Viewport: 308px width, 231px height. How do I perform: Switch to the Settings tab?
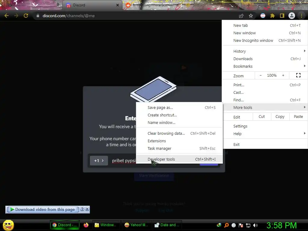[x=199, y=5]
